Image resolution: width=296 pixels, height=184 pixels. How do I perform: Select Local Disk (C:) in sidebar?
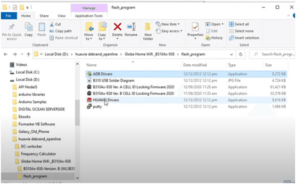coord(25,72)
